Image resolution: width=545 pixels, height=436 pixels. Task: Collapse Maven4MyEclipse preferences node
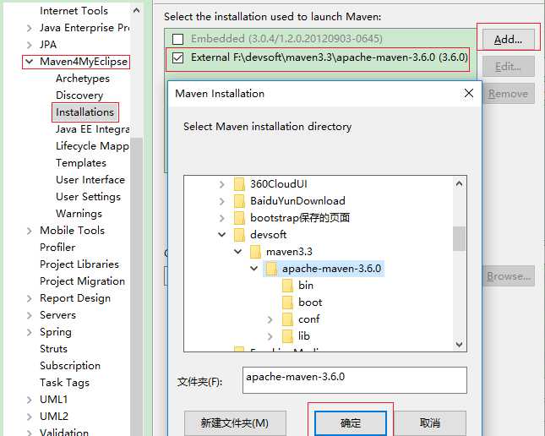tap(30, 62)
